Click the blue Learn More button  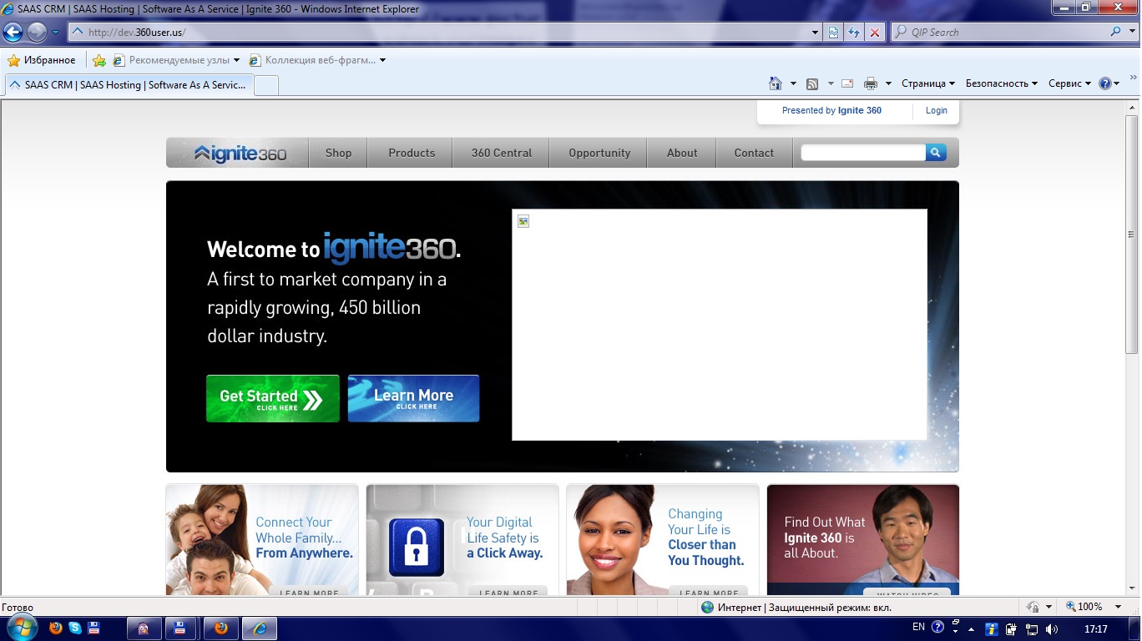tap(413, 399)
